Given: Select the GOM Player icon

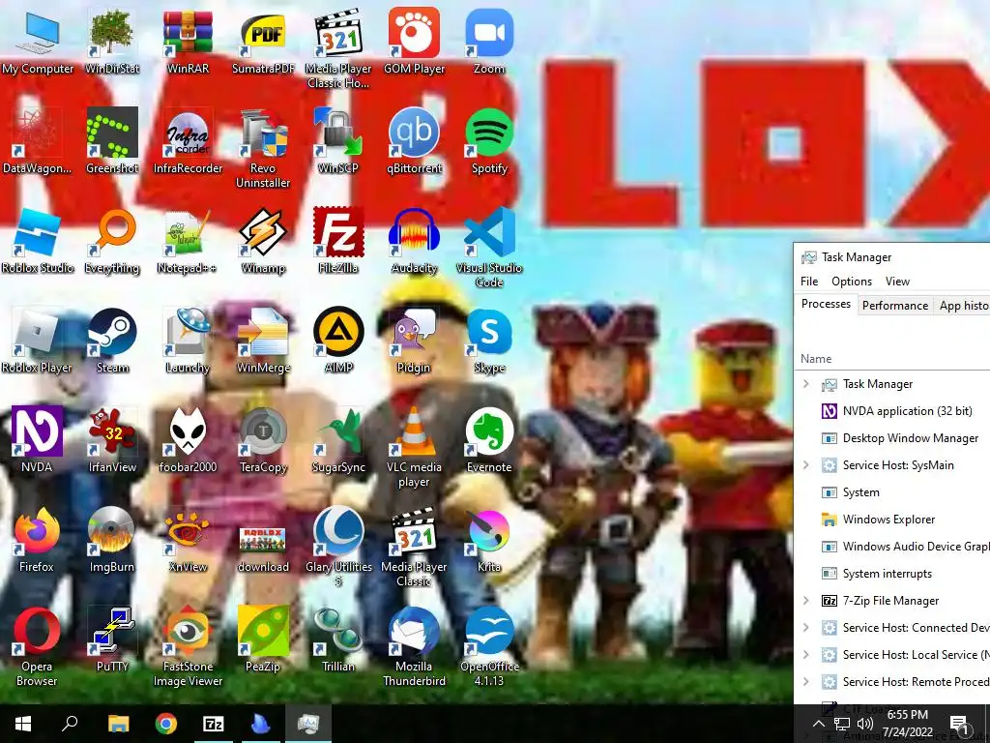Looking at the screenshot, I should (414, 41).
